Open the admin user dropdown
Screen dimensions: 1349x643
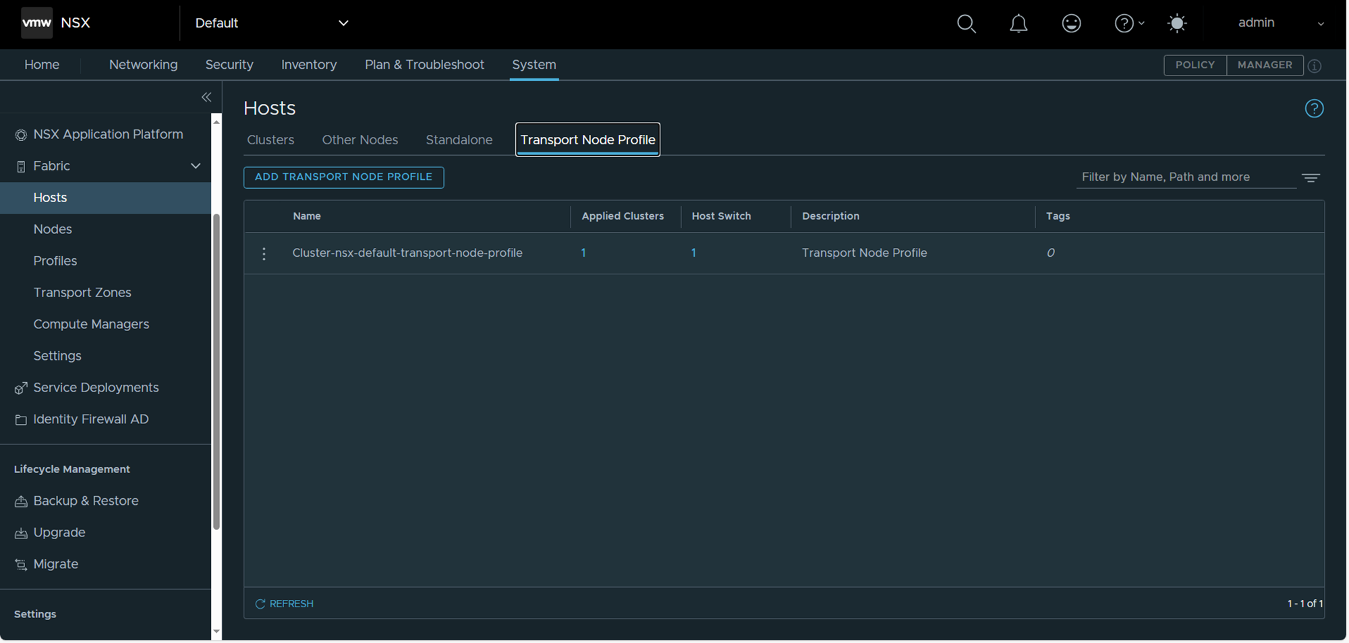[1280, 23]
